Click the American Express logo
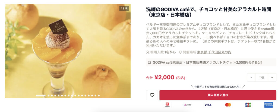The image size is (278, 112). [268, 105]
